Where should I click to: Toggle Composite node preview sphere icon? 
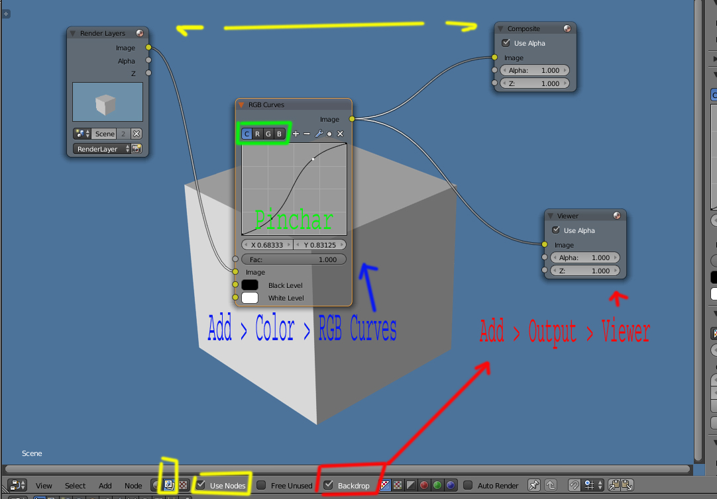tap(567, 28)
